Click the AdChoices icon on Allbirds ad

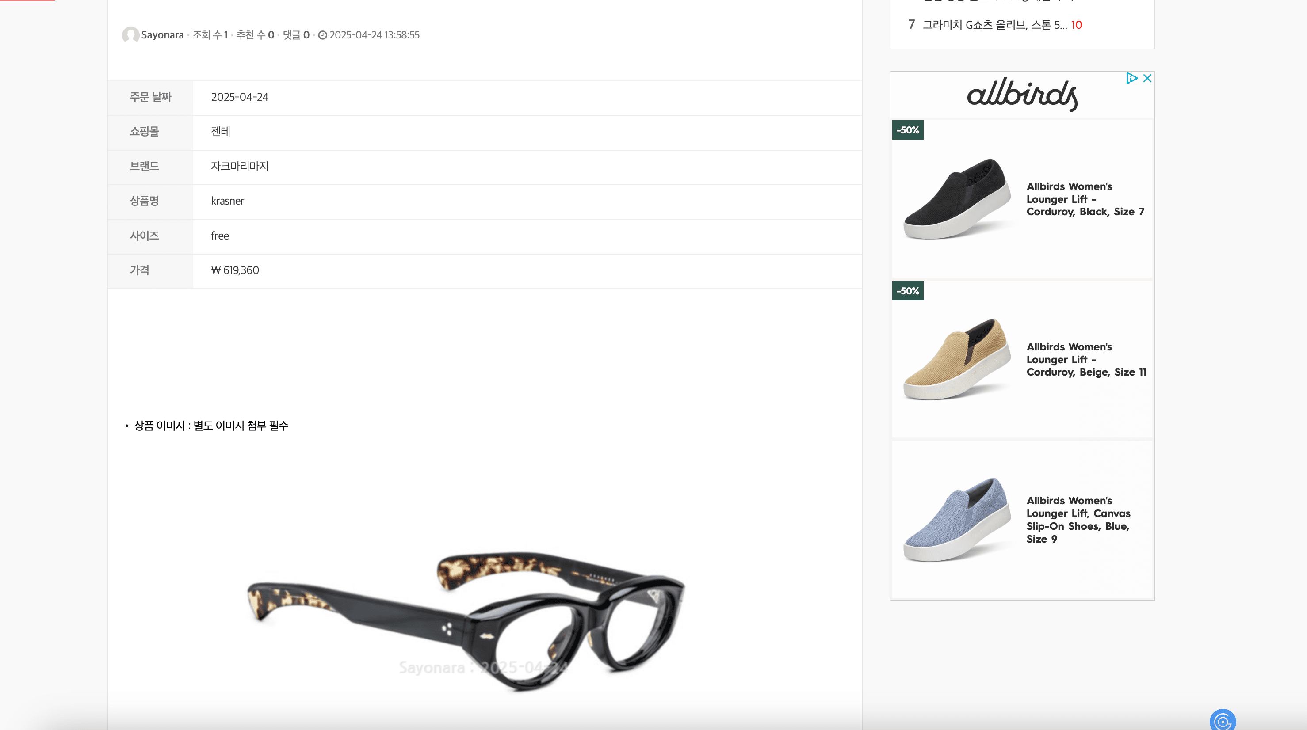[x=1131, y=78]
